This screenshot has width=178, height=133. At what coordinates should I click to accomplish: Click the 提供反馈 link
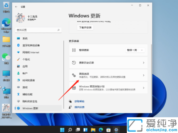click(79, 107)
